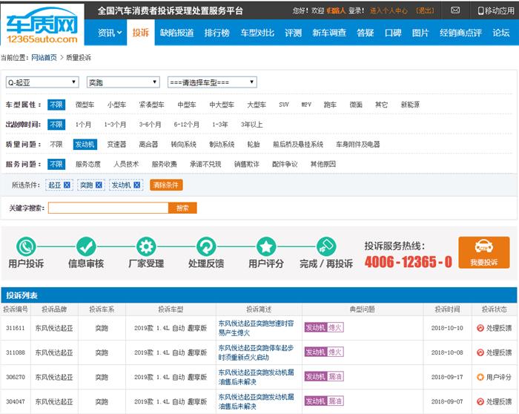Select 1-3个月 fault time filter
The image size is (519, 414).
tap(115, 125)
